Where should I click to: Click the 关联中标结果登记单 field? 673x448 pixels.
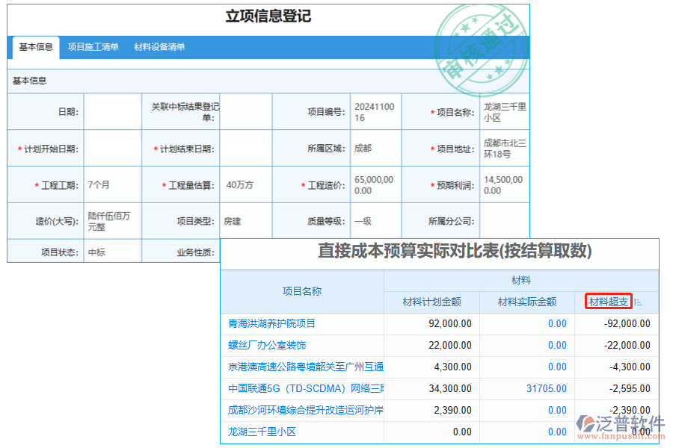[x=246, y=111]
